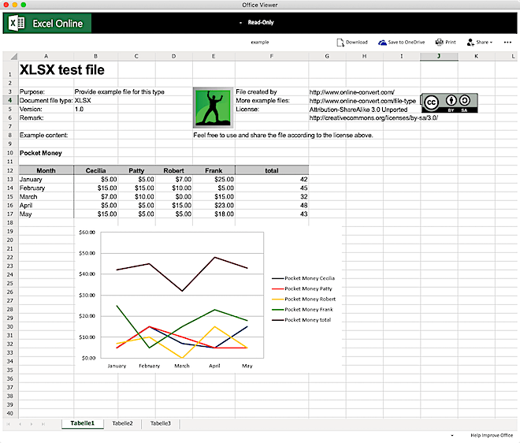Go to first sheet navigation arrow

pyautogui.click(x=9, y=424)
